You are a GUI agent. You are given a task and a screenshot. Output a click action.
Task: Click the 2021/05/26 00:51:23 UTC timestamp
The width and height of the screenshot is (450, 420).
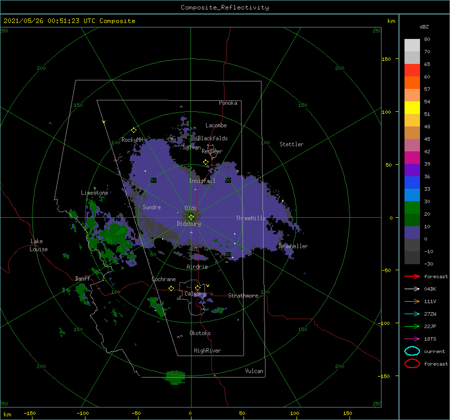pyautogui.click(x=46, y=21)
